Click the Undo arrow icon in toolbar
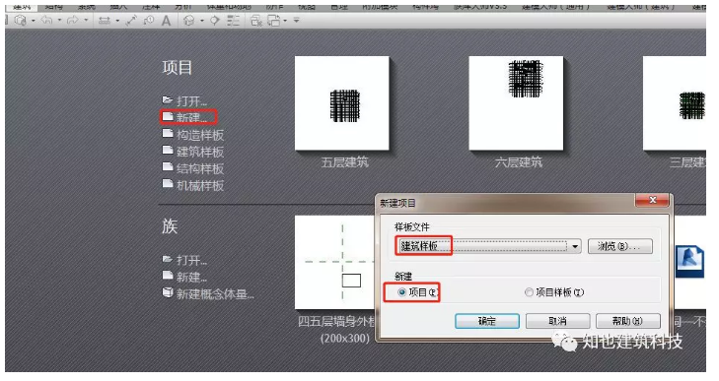The height and width of the screenshot is (381, 719). pyautogui.click(x=46, y=20)
